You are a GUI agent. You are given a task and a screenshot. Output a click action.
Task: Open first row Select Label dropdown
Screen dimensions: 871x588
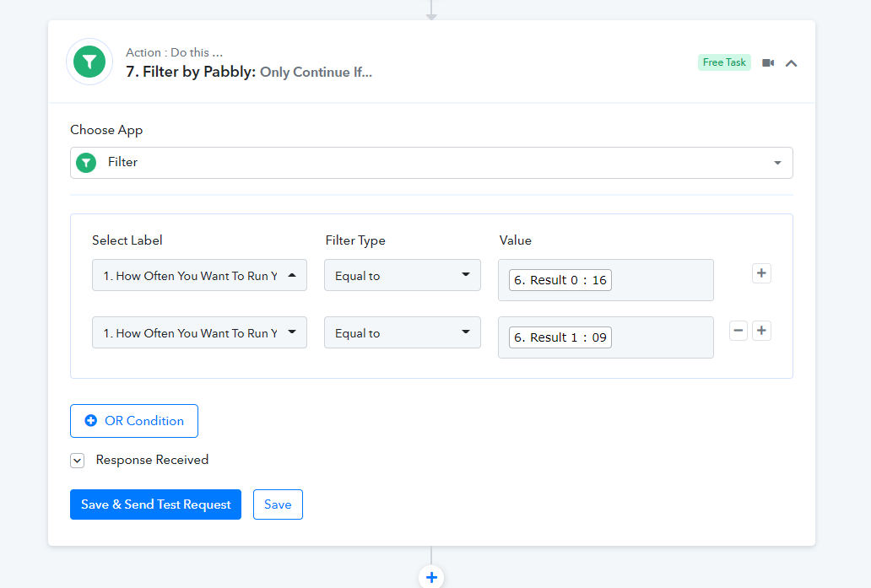[199, 275]
